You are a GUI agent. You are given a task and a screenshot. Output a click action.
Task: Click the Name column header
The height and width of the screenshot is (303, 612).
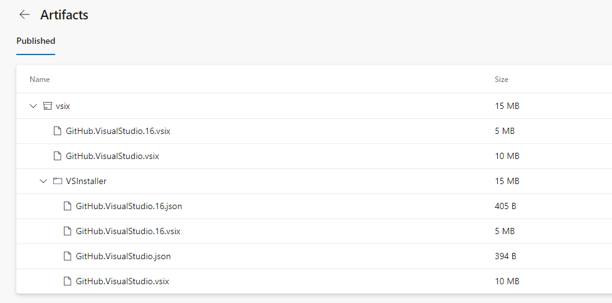tap(40, 80)
